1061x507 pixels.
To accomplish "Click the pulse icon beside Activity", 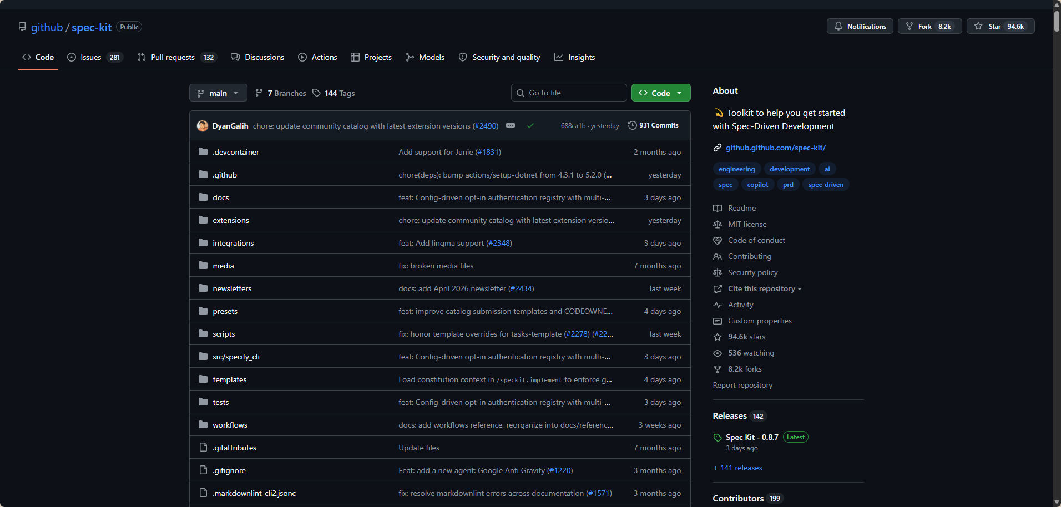I will 718,305.
